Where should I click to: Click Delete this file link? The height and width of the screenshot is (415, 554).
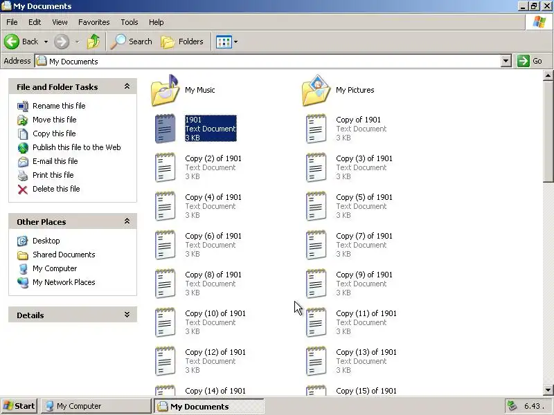pyautogui.click(x=56, y=189)
